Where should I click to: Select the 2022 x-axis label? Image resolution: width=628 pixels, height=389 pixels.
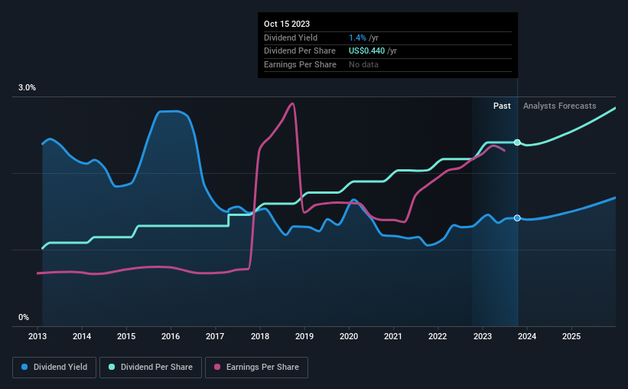pos(438,336)
